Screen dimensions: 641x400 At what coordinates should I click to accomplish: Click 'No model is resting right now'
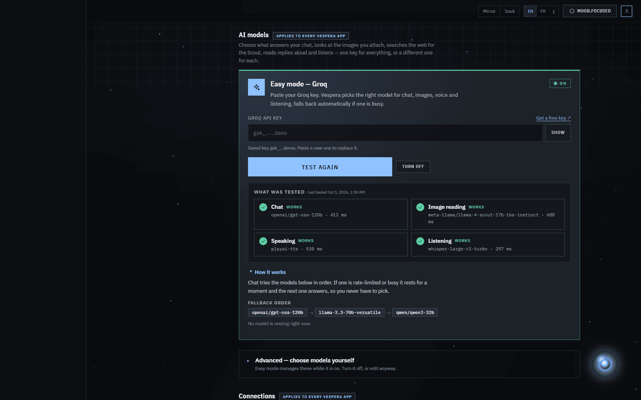pyautogui.click(x=279, y=324)
